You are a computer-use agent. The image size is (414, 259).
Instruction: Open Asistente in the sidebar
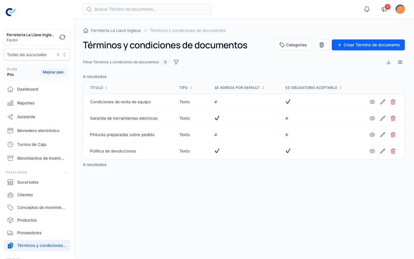point(37,117)
